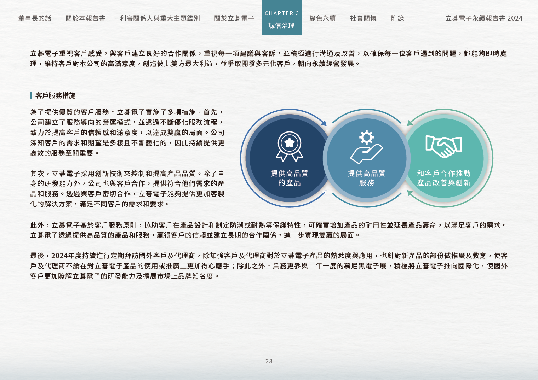Image resolution: width=538 pixels, height=380 pixels.
Task: Click the report title 立碁電子永續報告書 2024
Action: click(484, 18)
